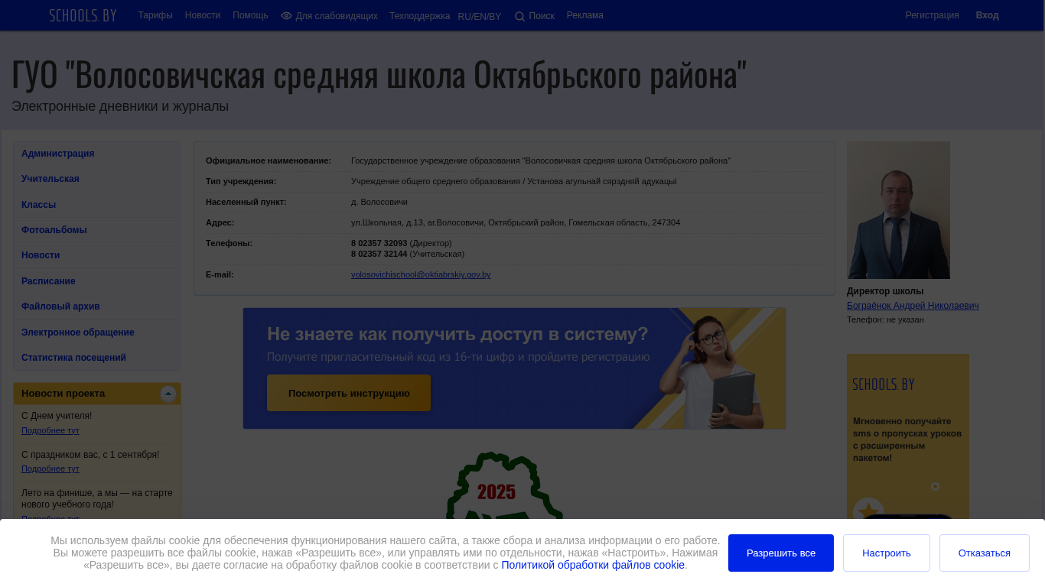
Task: Click Подробнее тут under 1 сентября news
Action: click(50, 469)
